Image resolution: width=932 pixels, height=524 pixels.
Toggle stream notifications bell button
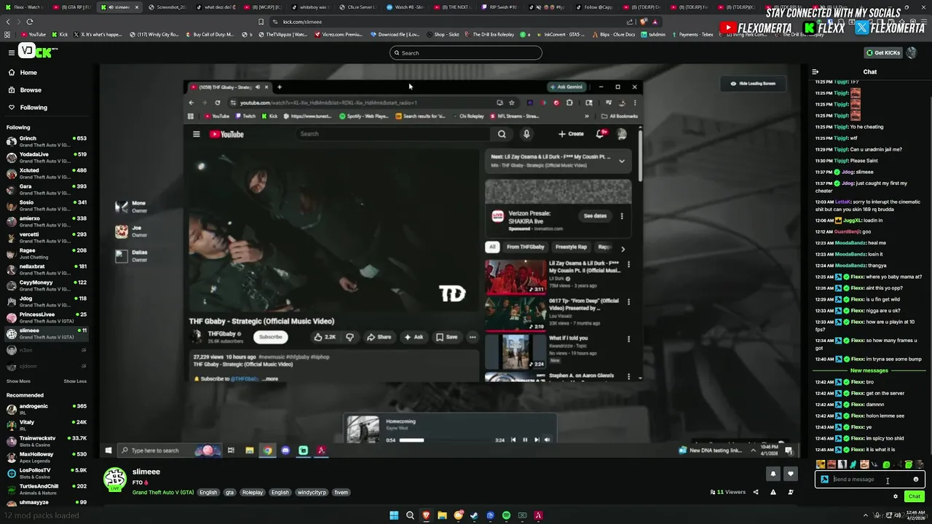coord(773,474)
